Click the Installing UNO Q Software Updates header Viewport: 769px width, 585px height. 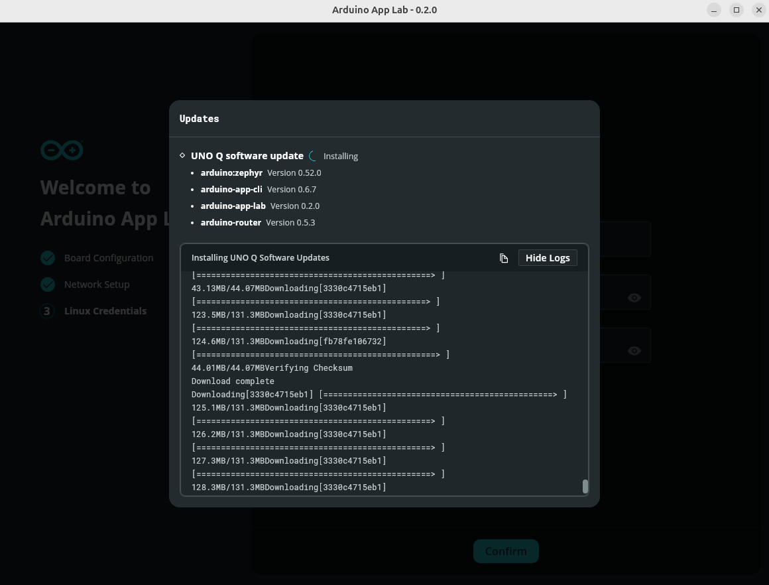pyautogui.click(x=261, y=257)
